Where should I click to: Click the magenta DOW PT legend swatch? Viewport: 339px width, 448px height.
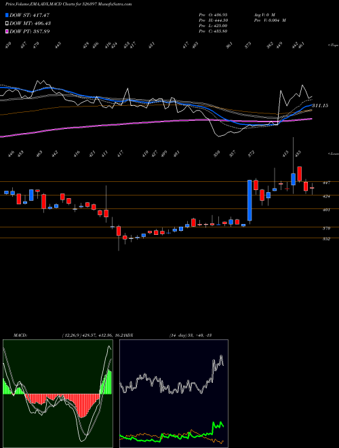tap(7, 31)
